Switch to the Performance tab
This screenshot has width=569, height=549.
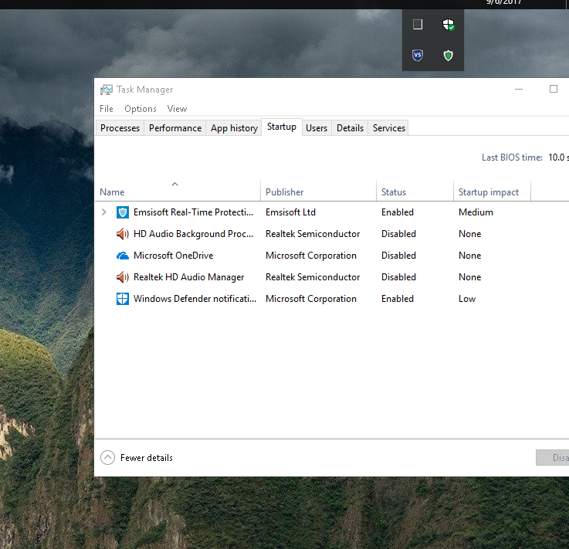tap(175, 128)
